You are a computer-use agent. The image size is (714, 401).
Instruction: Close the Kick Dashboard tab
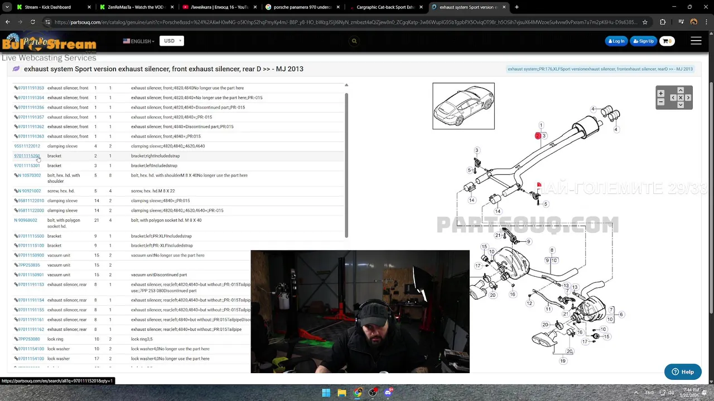pos(89,7)
